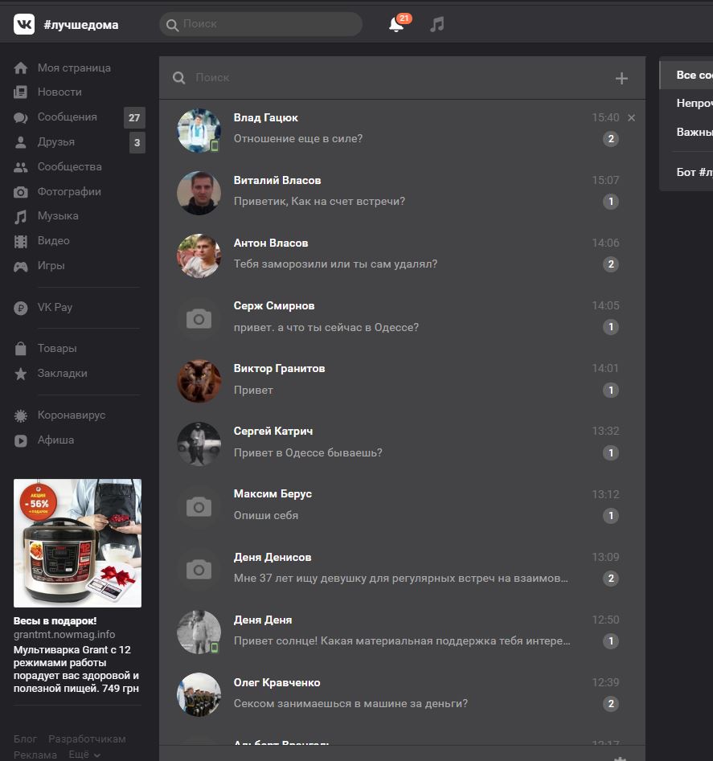713x761 pixels.
Task: Open the music note icon in header
Action: [x=436, y=24]
